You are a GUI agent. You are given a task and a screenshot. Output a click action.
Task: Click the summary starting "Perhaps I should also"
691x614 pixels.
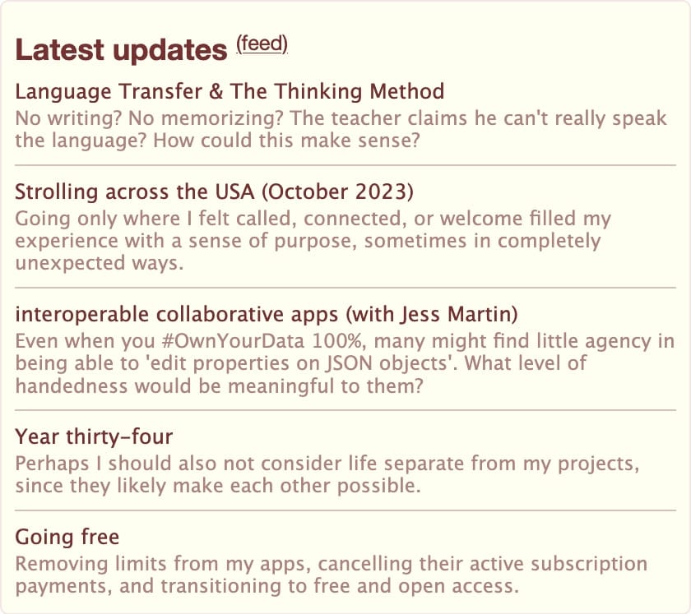point(327,474)
